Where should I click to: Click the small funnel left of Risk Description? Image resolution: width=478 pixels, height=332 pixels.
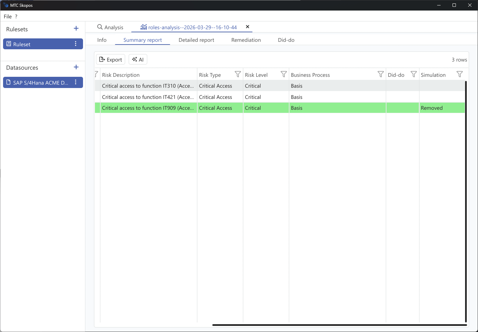coord(96,74)
